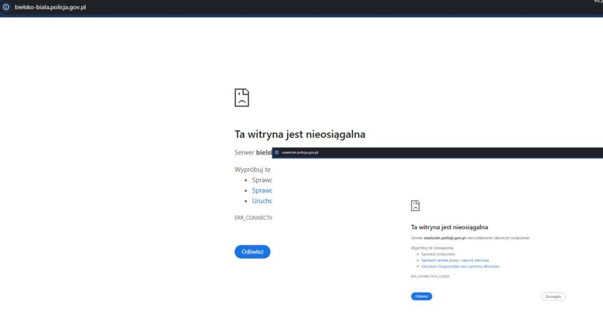Click the site info icon beside oswiecim.policja.gov.pl address

point(277,152)
